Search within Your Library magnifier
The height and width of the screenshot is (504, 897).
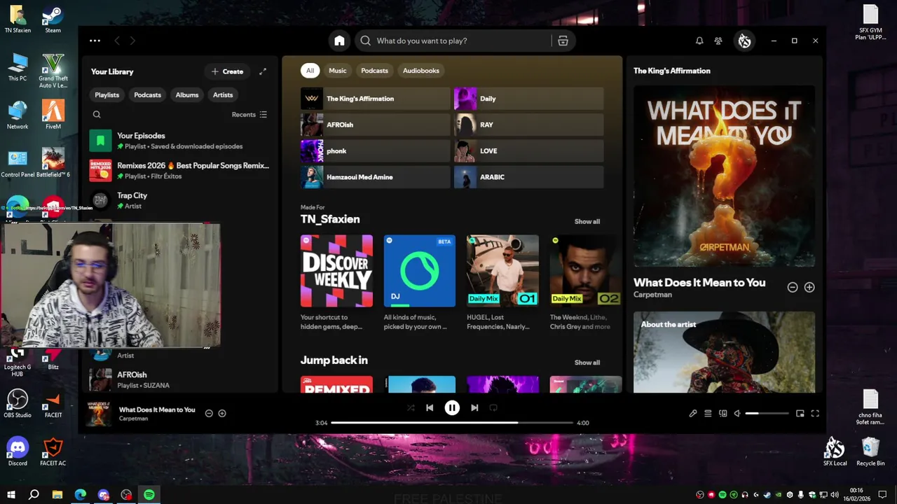[97, 115]
